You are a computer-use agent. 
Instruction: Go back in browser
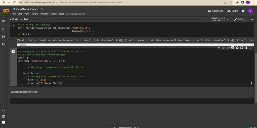point(4,3)
